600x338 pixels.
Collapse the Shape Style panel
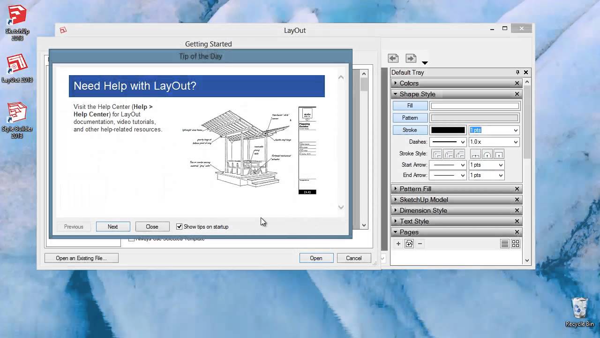click(x=396, y=94)
